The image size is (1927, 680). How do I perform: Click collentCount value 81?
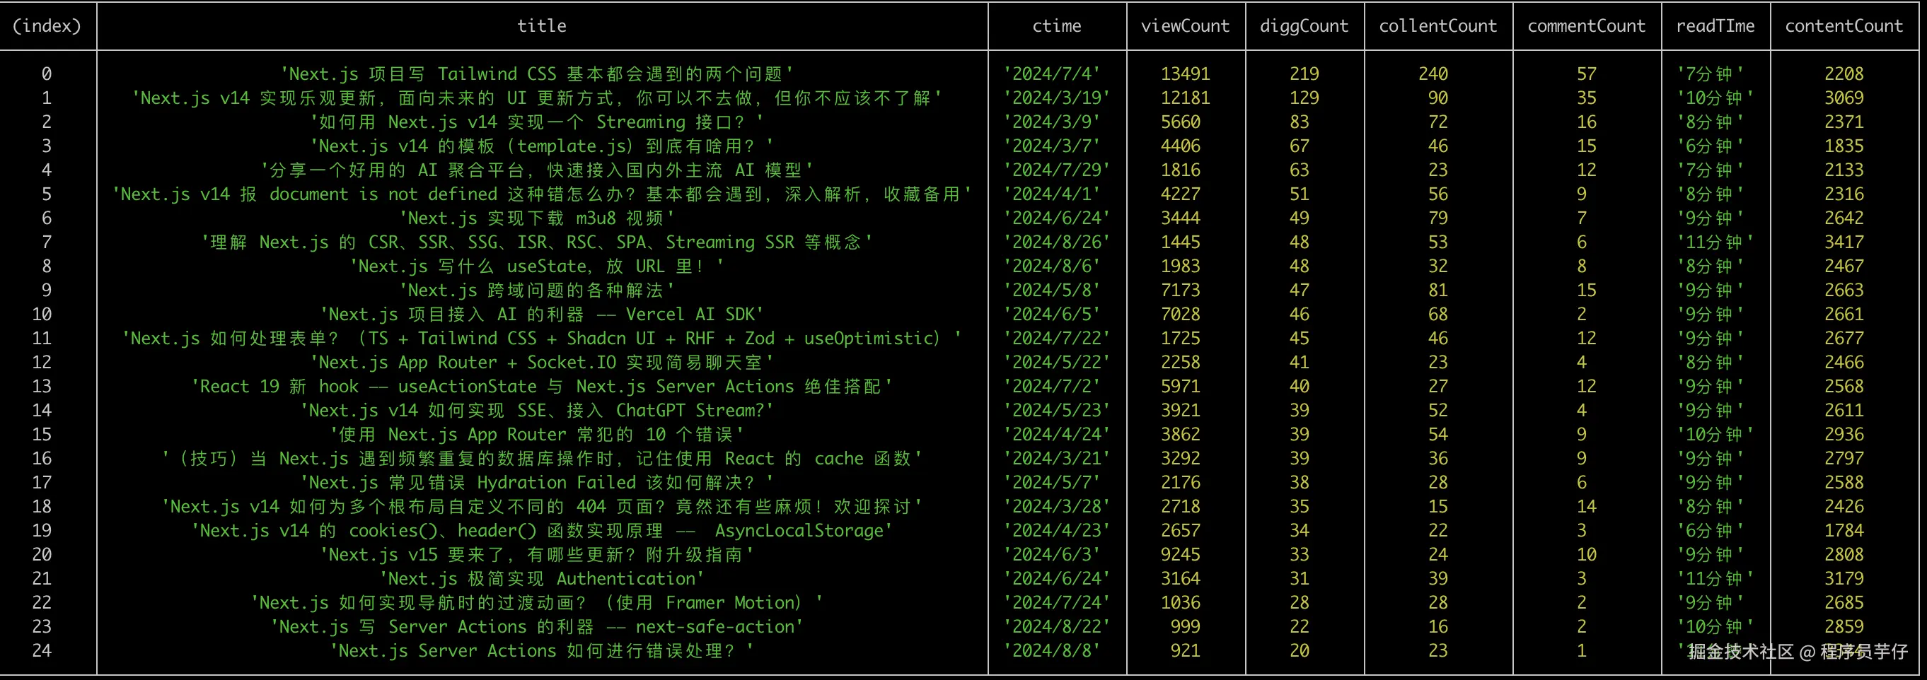pos(1437,290)
